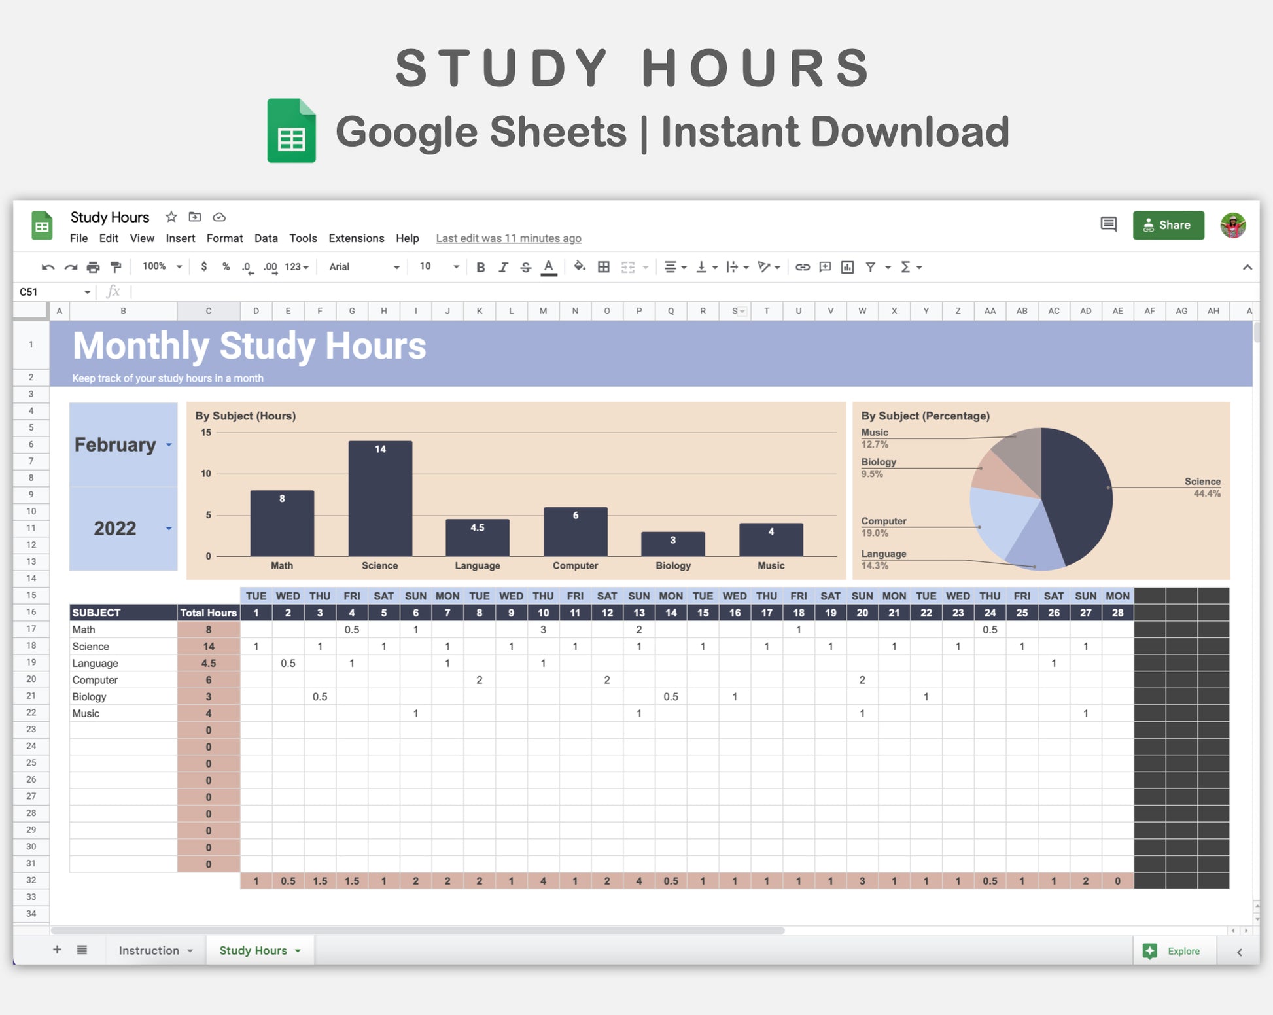Open the February month dropdown
This screenshot has width=1273, height=1015.
point(169,445)
